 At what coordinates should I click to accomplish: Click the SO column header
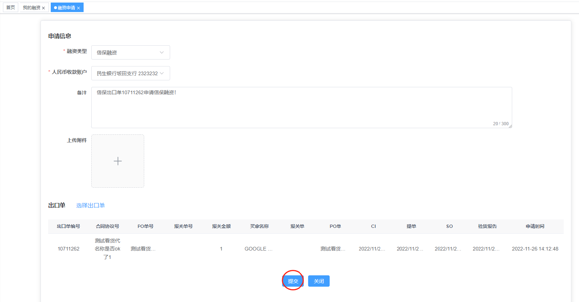point(449,226)
